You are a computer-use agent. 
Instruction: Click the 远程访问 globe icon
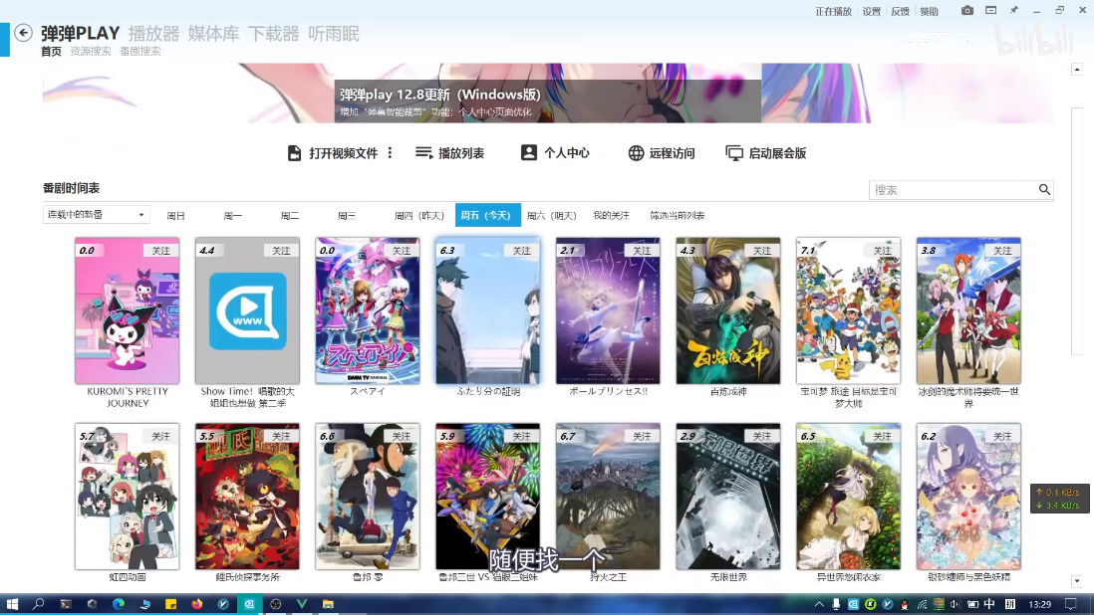(x=636, y=153)
